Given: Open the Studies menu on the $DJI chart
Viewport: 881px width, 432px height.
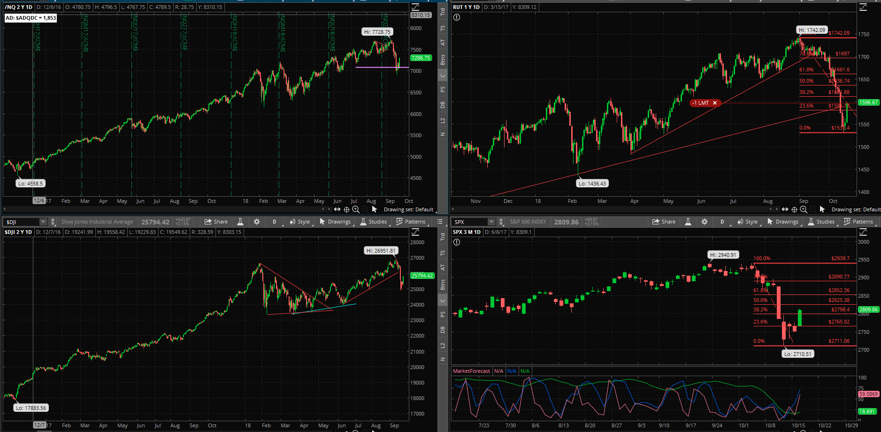Looking at the screenshot, I should pyautogui.click(x=374, y=222).
